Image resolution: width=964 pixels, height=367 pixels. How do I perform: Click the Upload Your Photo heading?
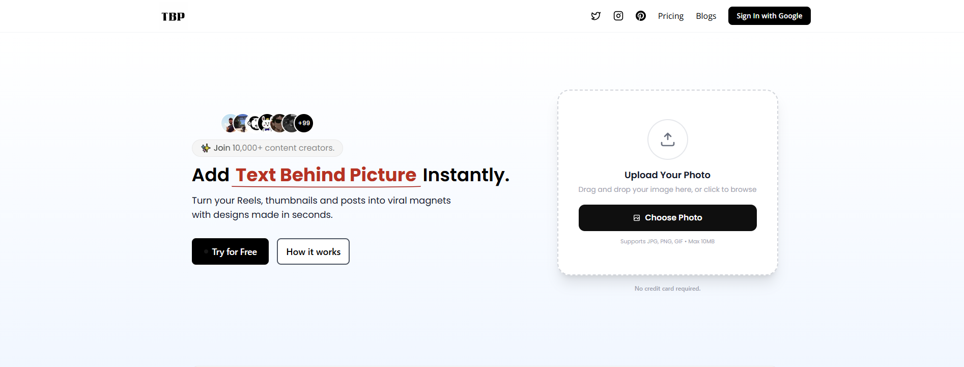pos(667,175)
